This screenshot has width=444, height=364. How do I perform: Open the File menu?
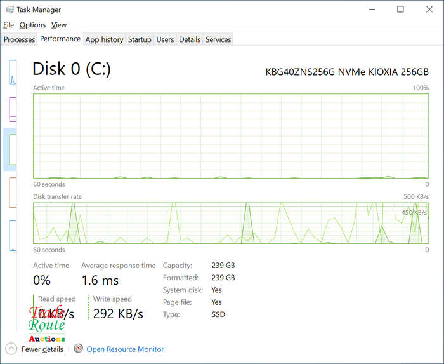(8, 25)
